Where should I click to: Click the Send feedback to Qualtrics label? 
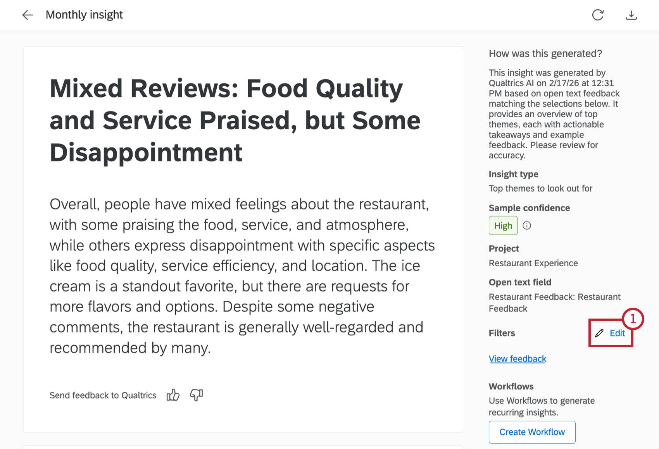103,395
